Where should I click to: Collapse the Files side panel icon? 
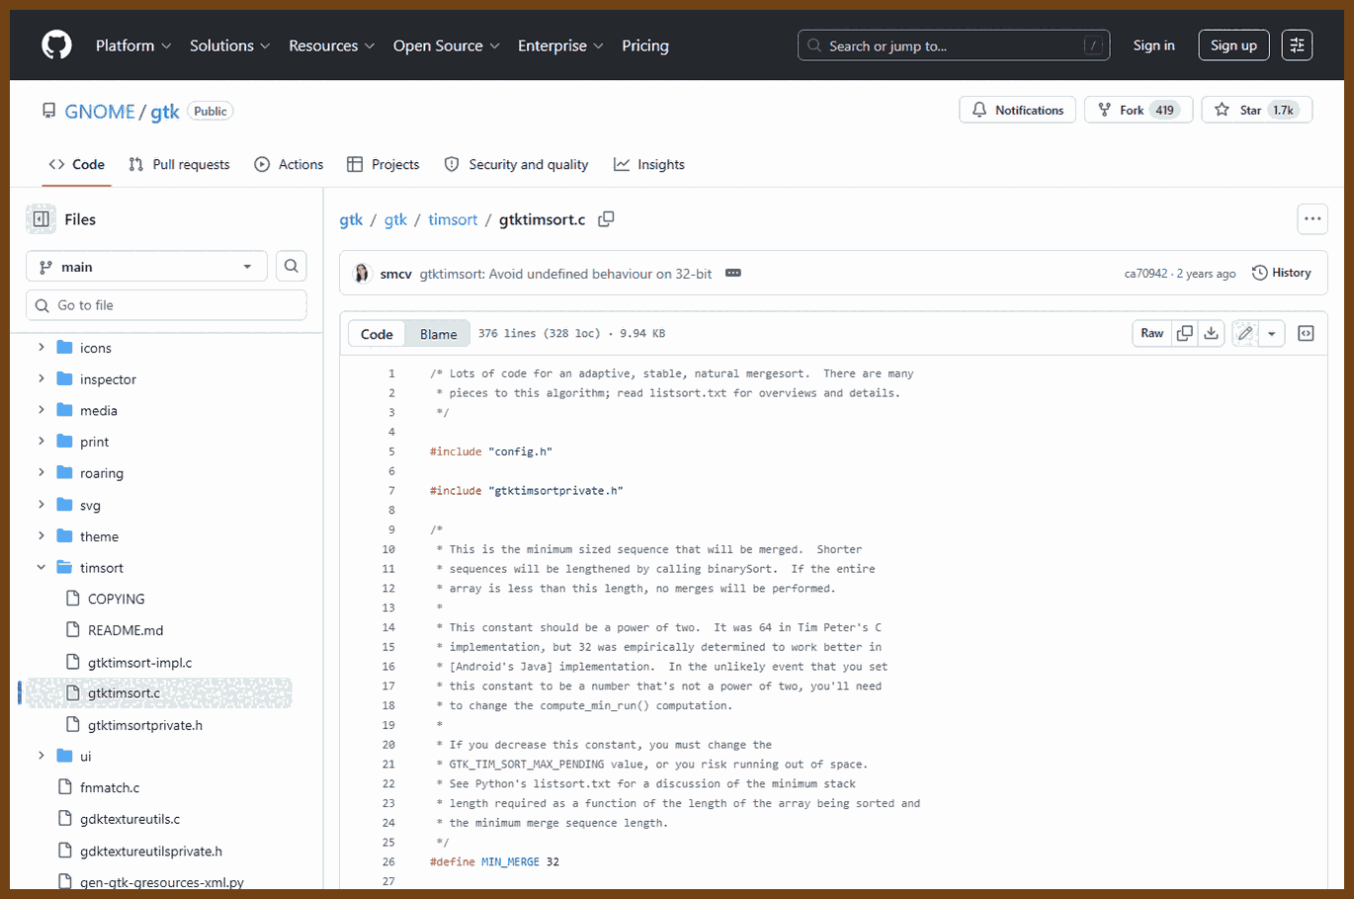point(42,219)
